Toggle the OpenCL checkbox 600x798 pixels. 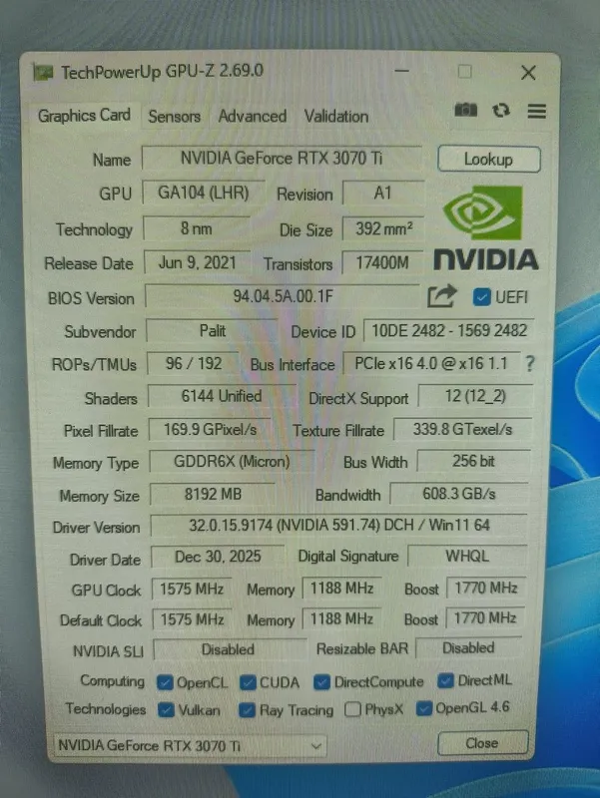tap(165, 682)
